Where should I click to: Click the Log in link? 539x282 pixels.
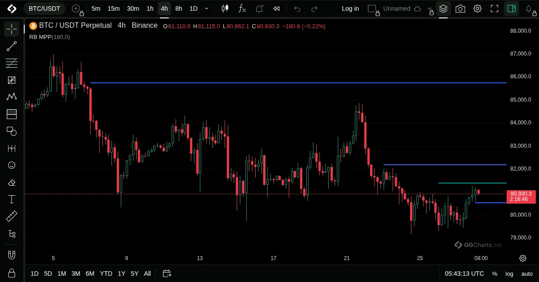click(350, 9)
